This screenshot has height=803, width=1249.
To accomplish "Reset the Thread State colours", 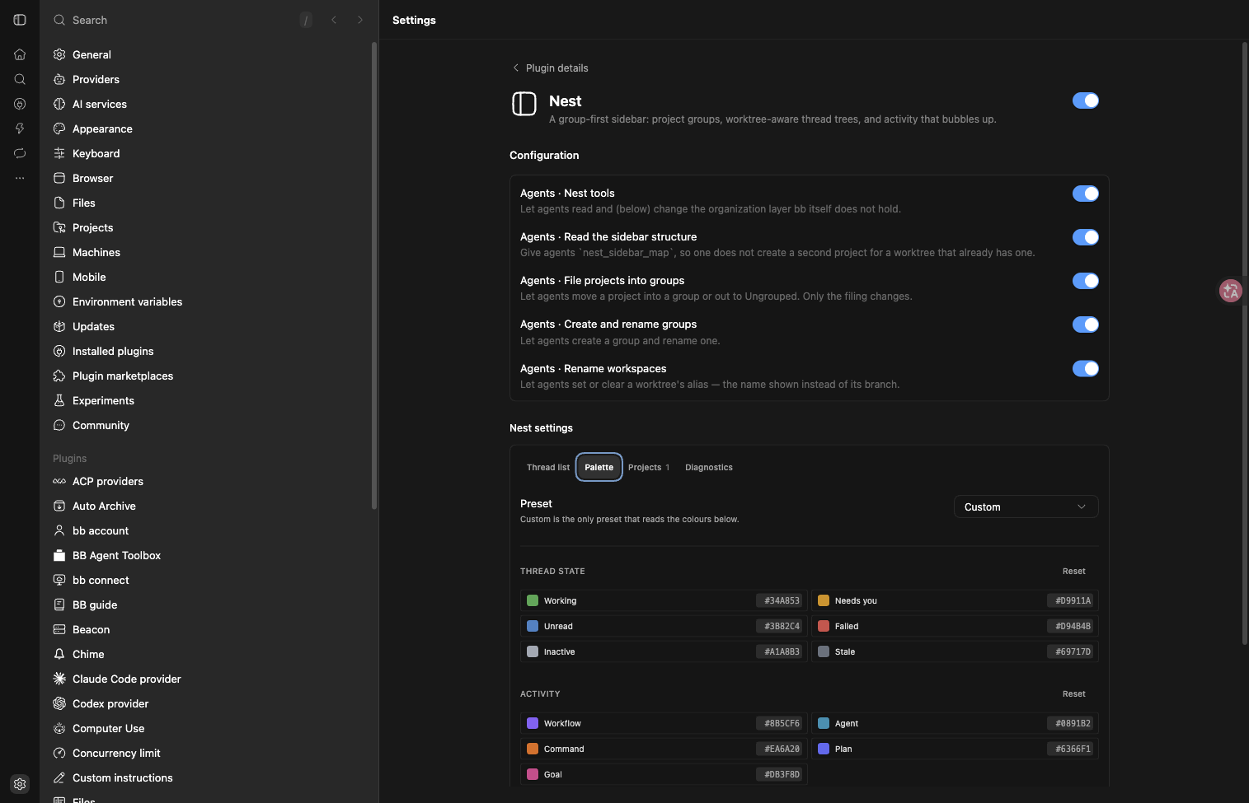I will (x=1073, y=571).
